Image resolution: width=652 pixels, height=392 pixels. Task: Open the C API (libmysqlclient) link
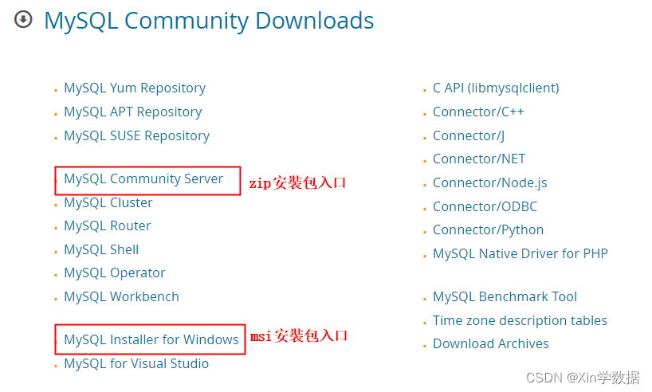click(x=496, y=88)
